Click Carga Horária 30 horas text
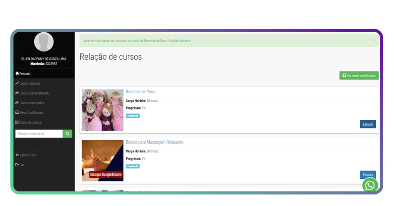The width and height of the screenshot is (394, 206). pyautogui.click(x=142, y=101)
